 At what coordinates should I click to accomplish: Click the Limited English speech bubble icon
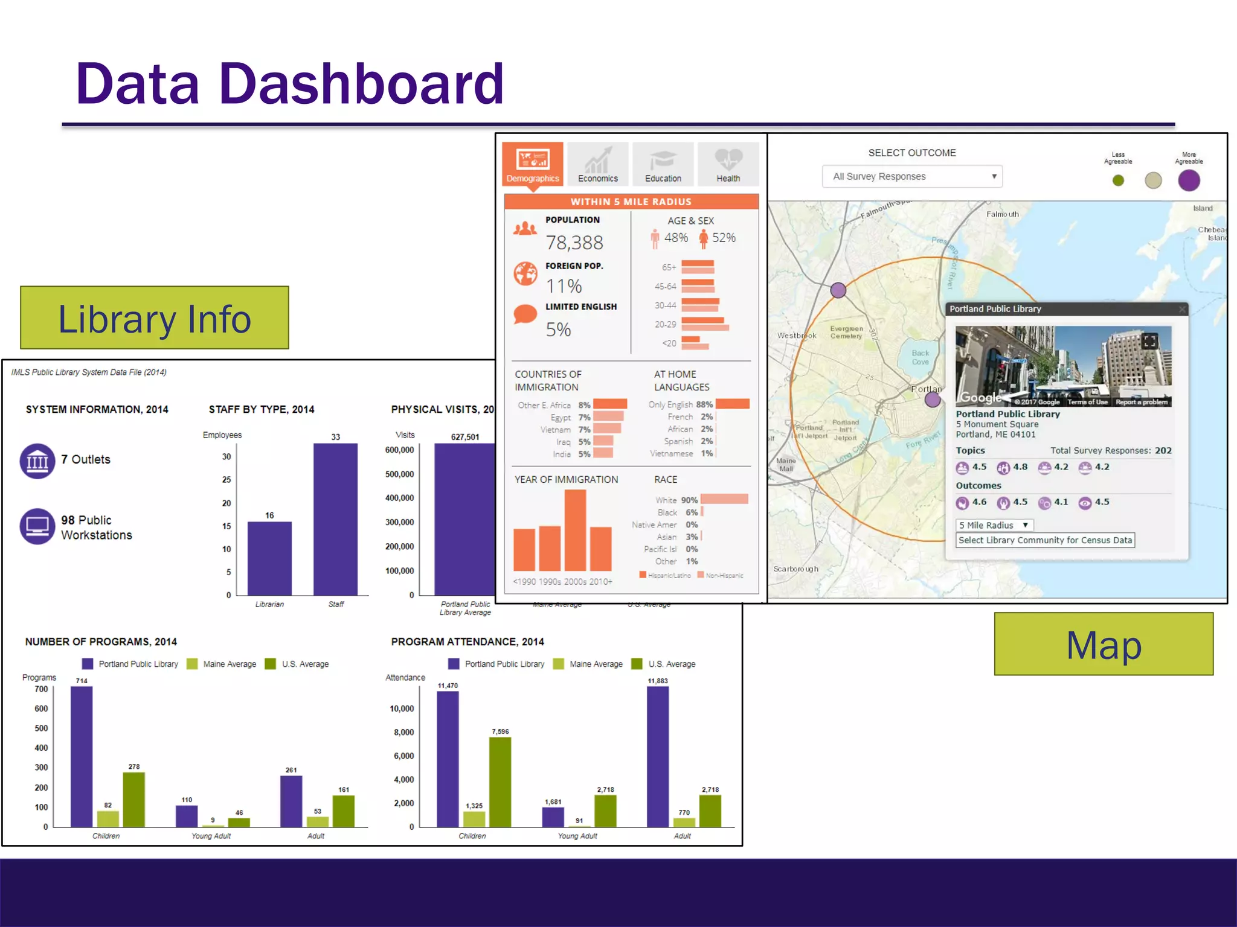click(x=525, y=314)
